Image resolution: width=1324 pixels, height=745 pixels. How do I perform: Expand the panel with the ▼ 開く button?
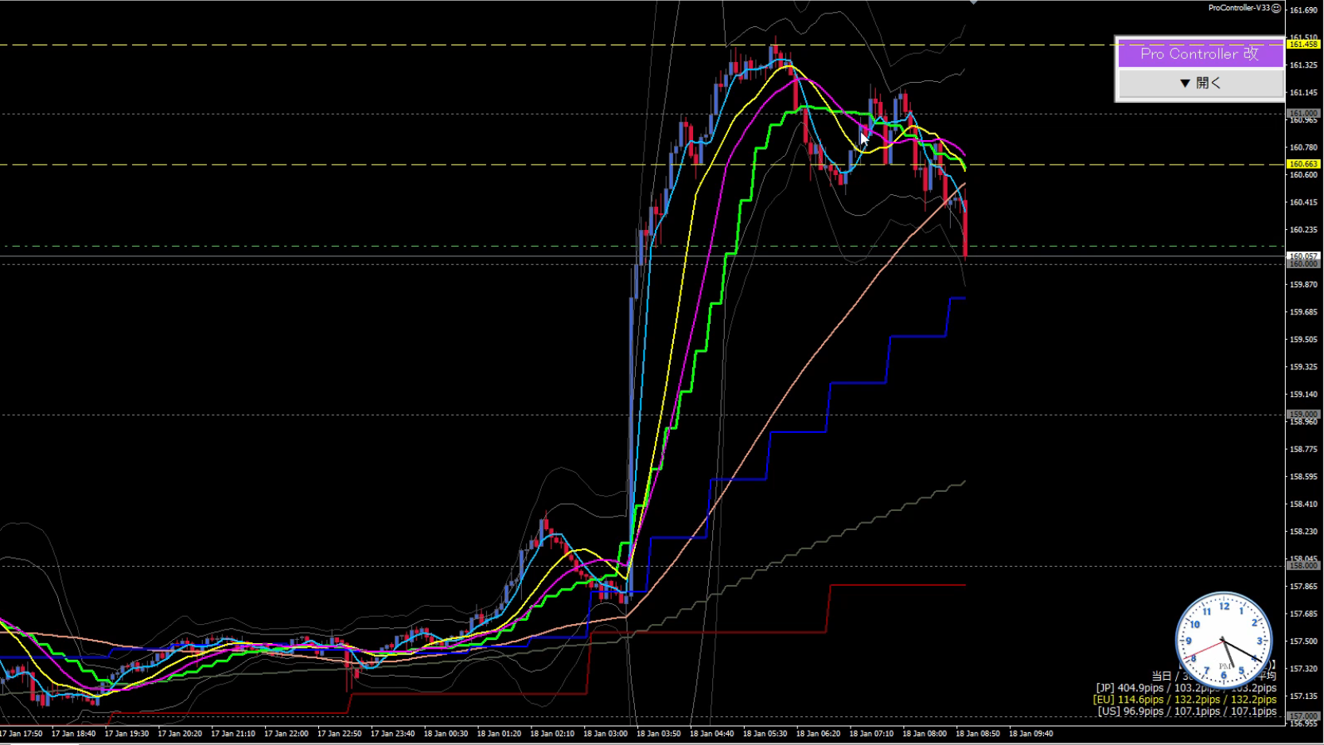pos(1200,83)
